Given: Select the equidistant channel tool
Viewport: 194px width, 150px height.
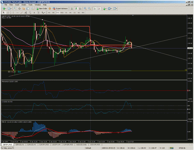Looking at the screenshot, I should pyautogui.click(x=26, y=13).
